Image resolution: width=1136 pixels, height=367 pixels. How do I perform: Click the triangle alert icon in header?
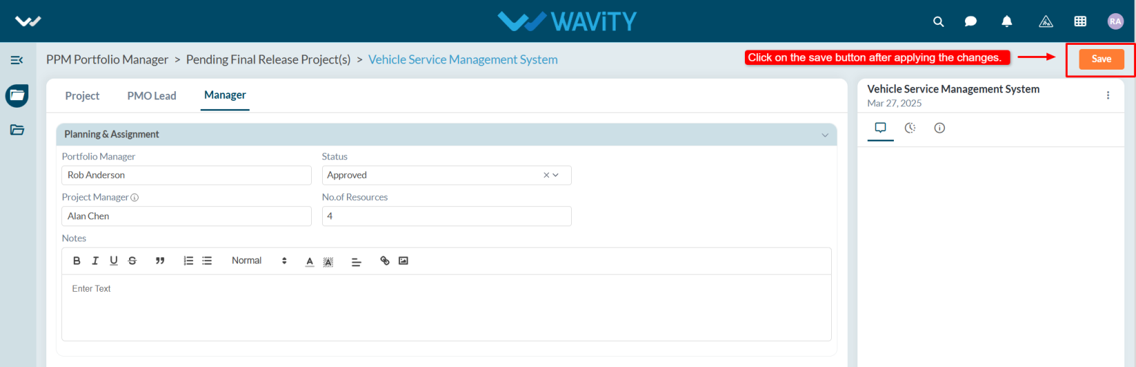1046,21
